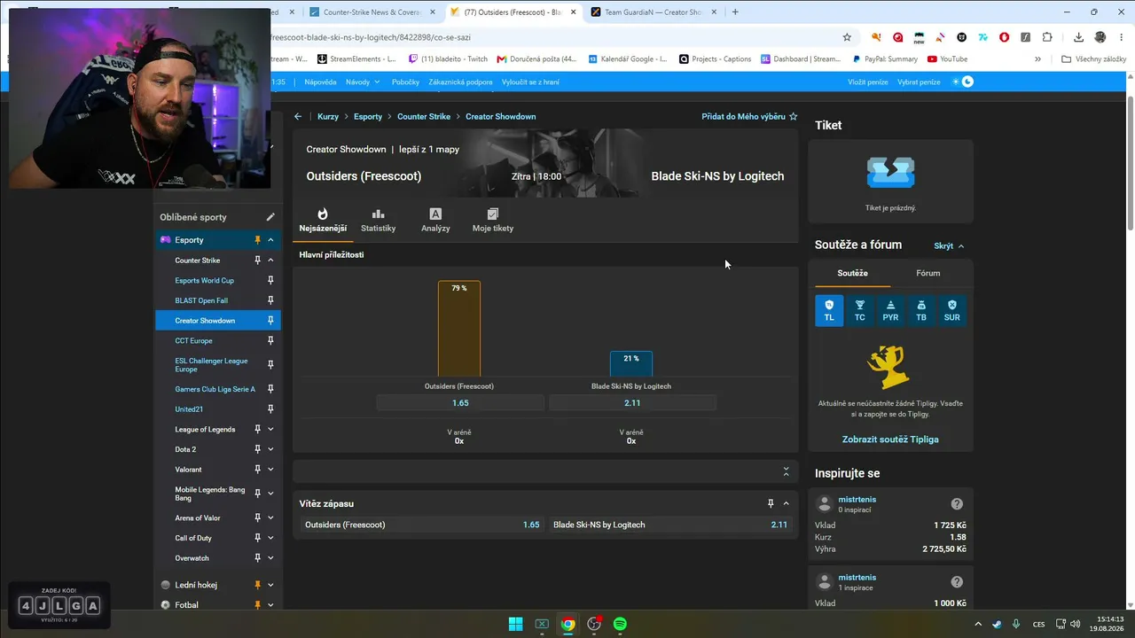Open Vybrat peníze link

pyautogui.click(x=919, y=82)
